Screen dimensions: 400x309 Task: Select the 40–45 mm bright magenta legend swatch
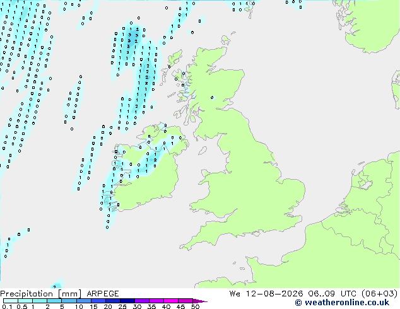[x=171, y=301]
